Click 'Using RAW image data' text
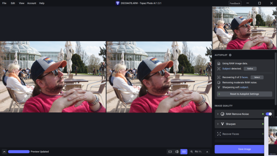The image size is (277, 156). (x=235, y=63)
